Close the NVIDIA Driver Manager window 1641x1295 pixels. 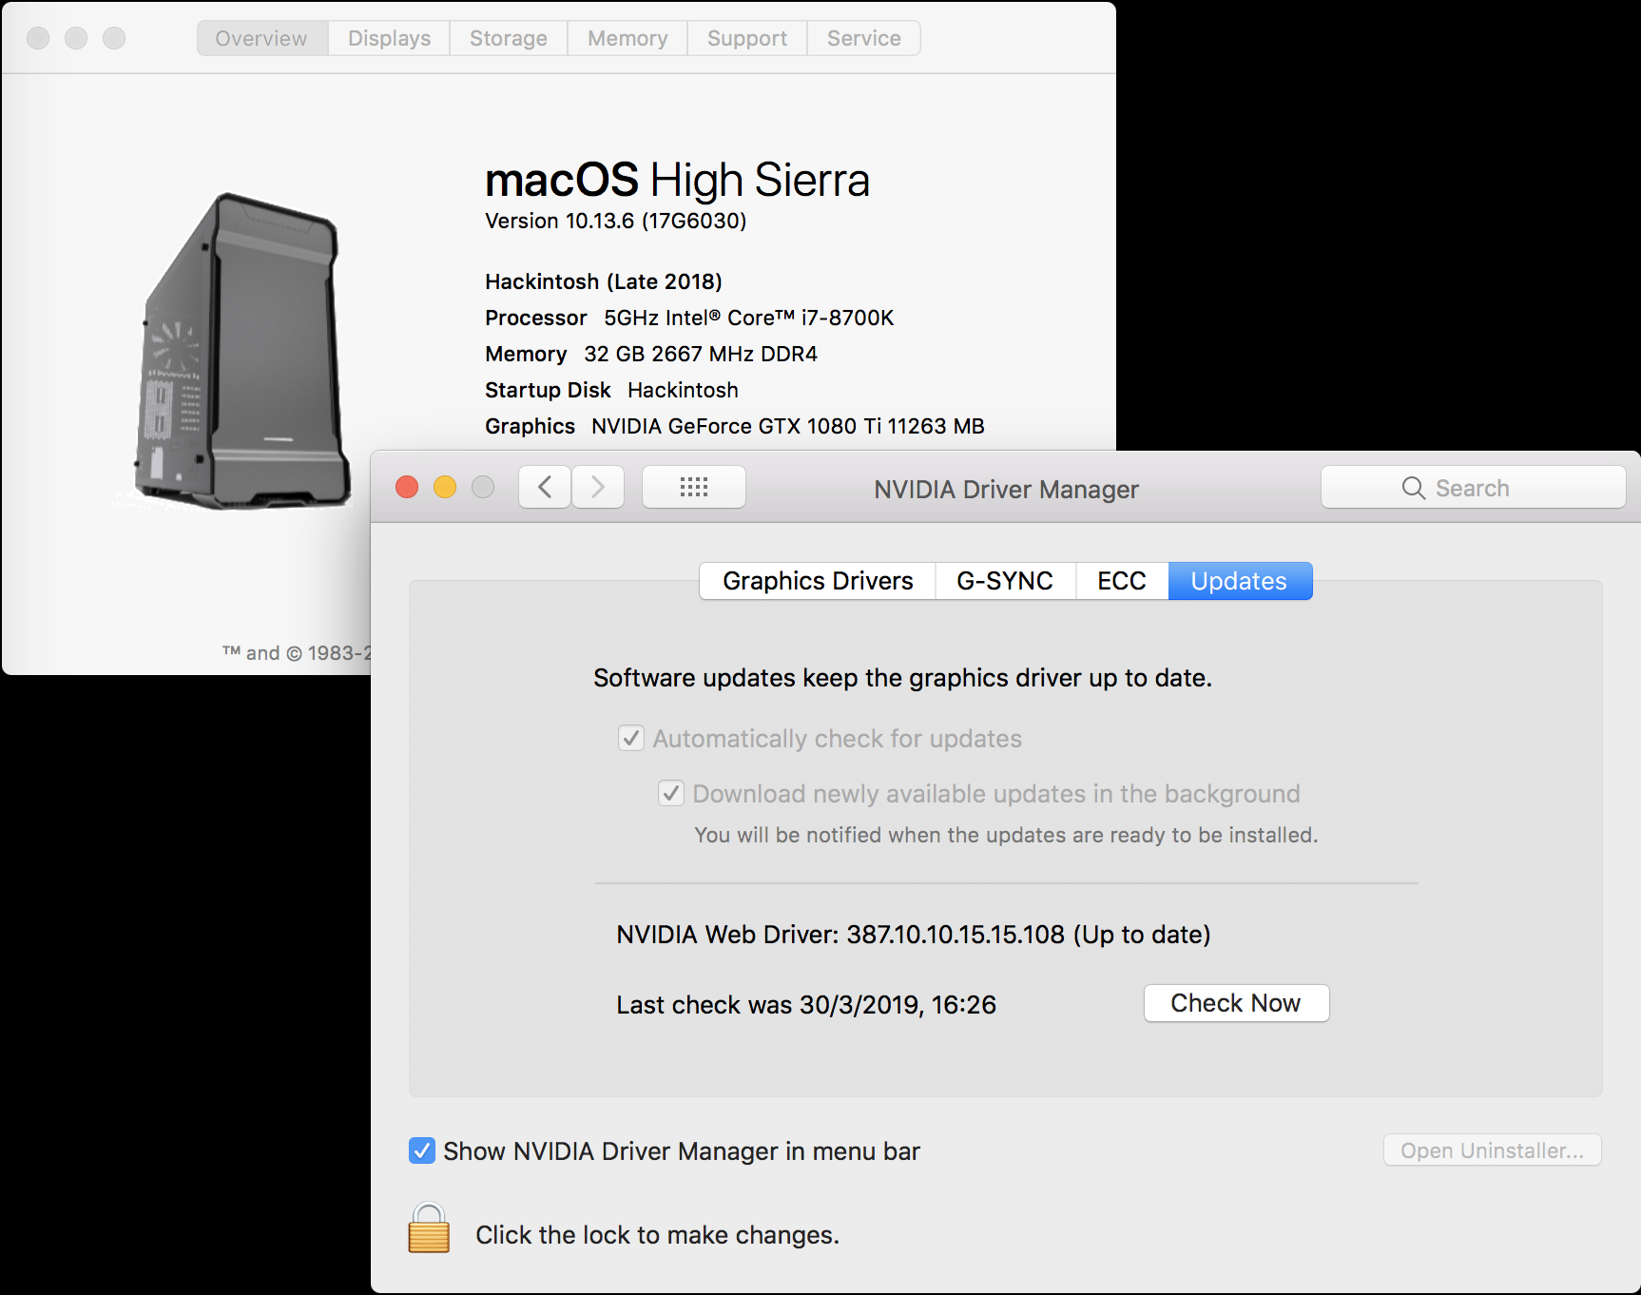[407, 488]
